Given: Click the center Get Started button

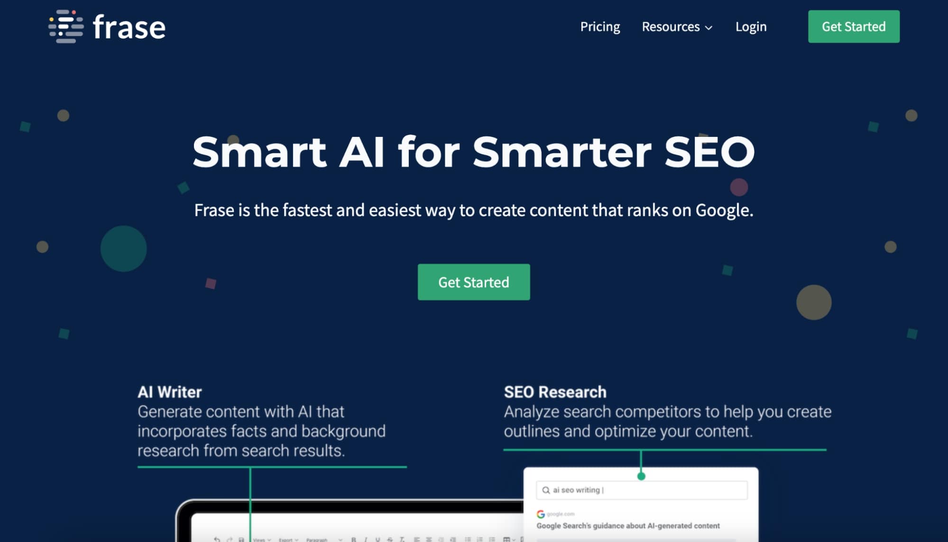Looking at the screenshot, I should pyautogui.click(x=473, y=282).
